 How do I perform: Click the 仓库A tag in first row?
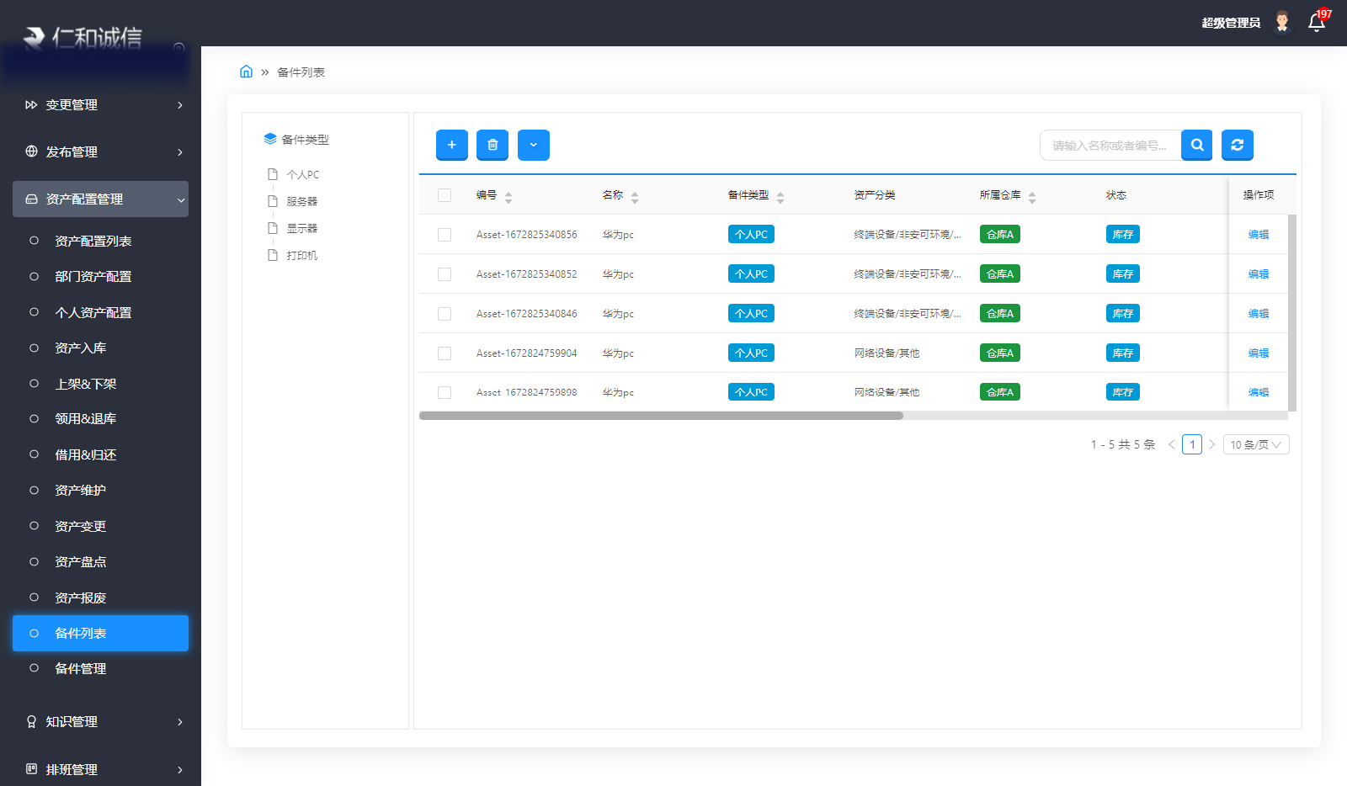tap(1000, 235)
